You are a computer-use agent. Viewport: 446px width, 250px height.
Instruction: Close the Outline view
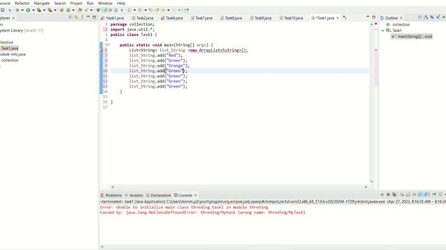coord(401,18)
